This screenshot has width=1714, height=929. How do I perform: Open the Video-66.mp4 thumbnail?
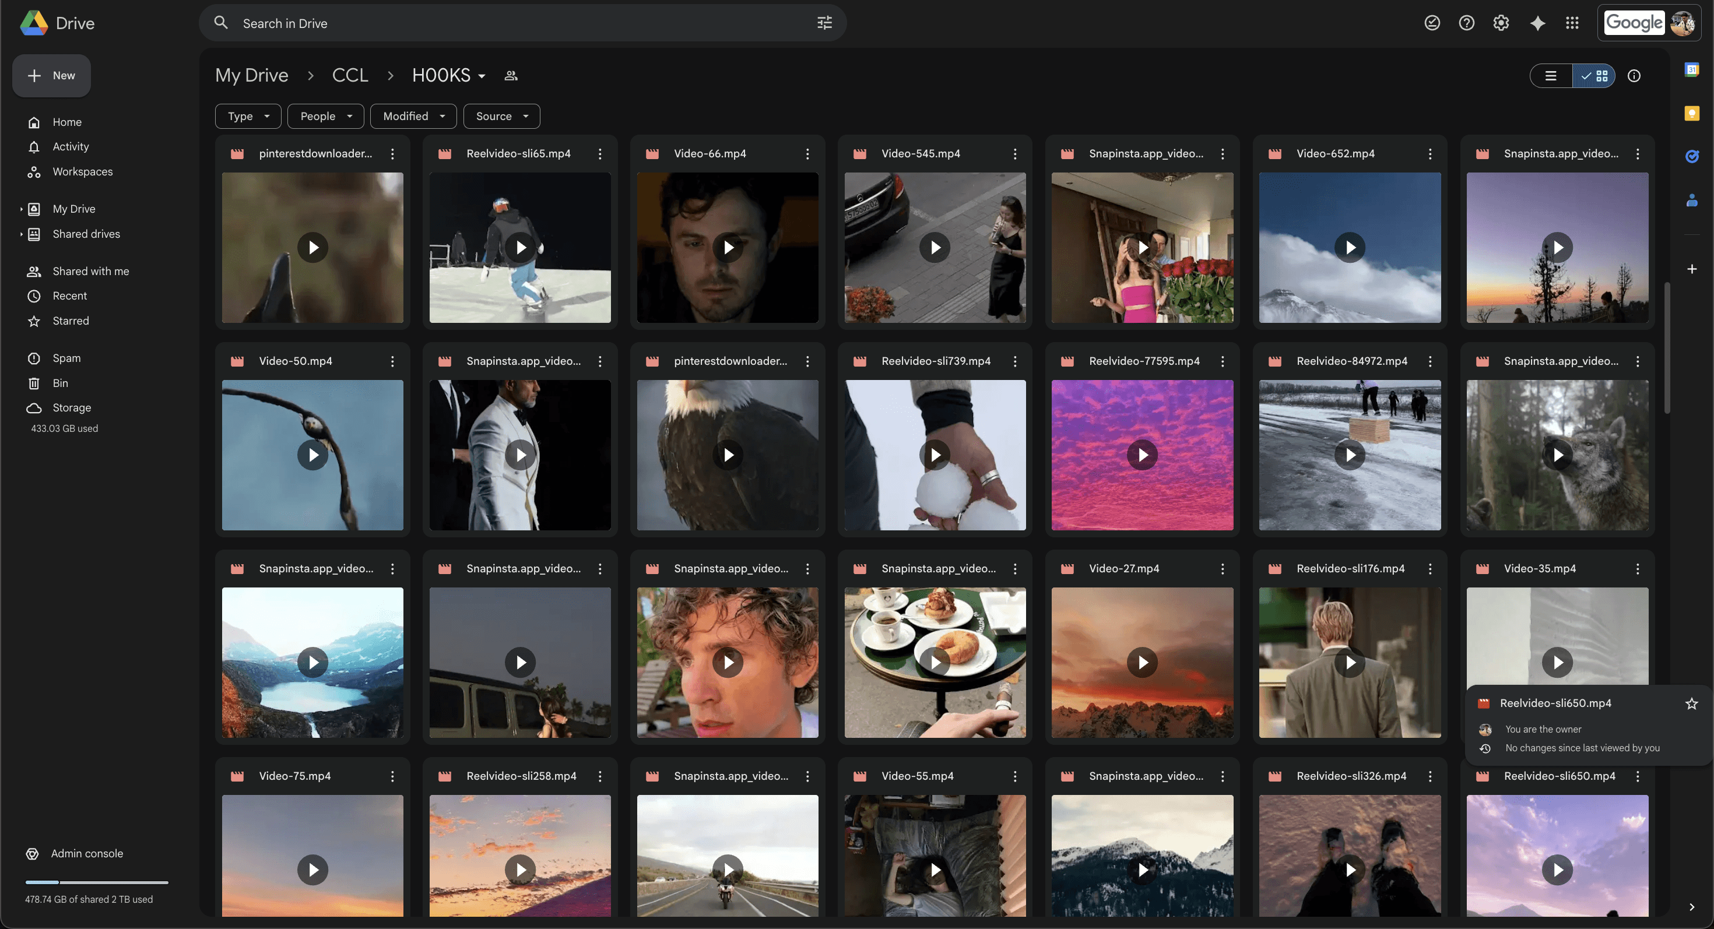pos(727,248)
